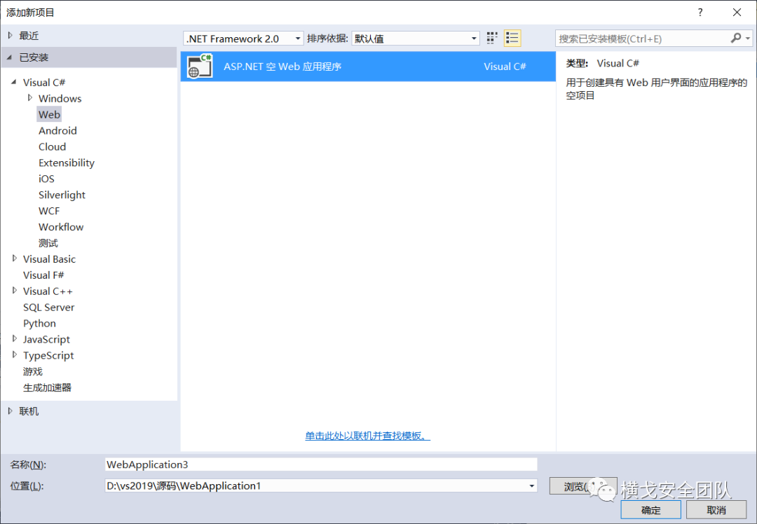This screenshot has height=524, width=757.
Task: Open the sort by 默认值 dropdown
Action: pyautogui.click(x=415, y=39)
